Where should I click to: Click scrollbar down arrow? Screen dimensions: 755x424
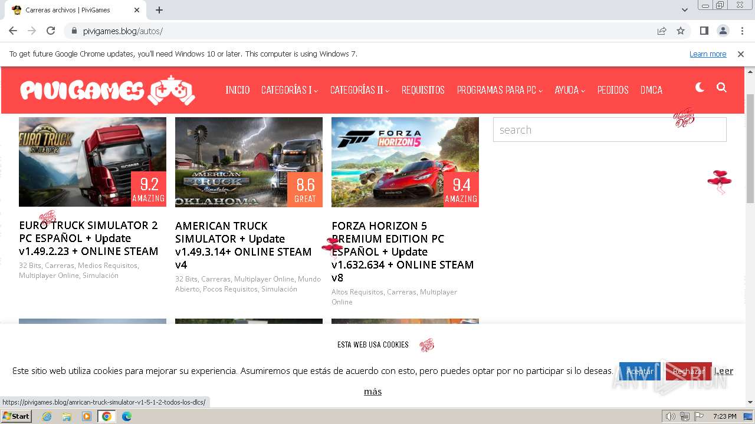750,403
